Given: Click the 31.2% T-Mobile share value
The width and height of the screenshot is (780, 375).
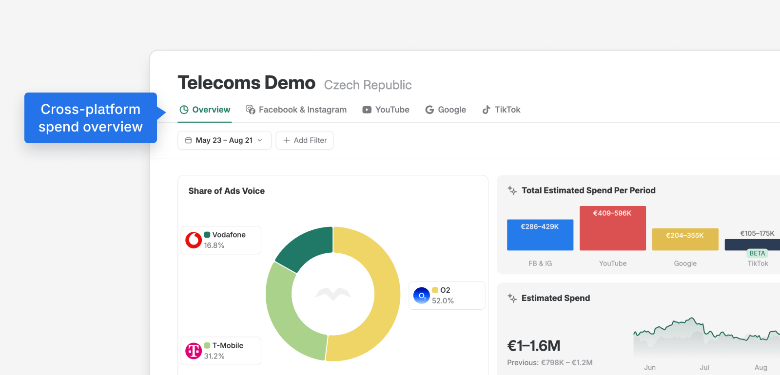Looking at the screenshot, I should (214, 356).
